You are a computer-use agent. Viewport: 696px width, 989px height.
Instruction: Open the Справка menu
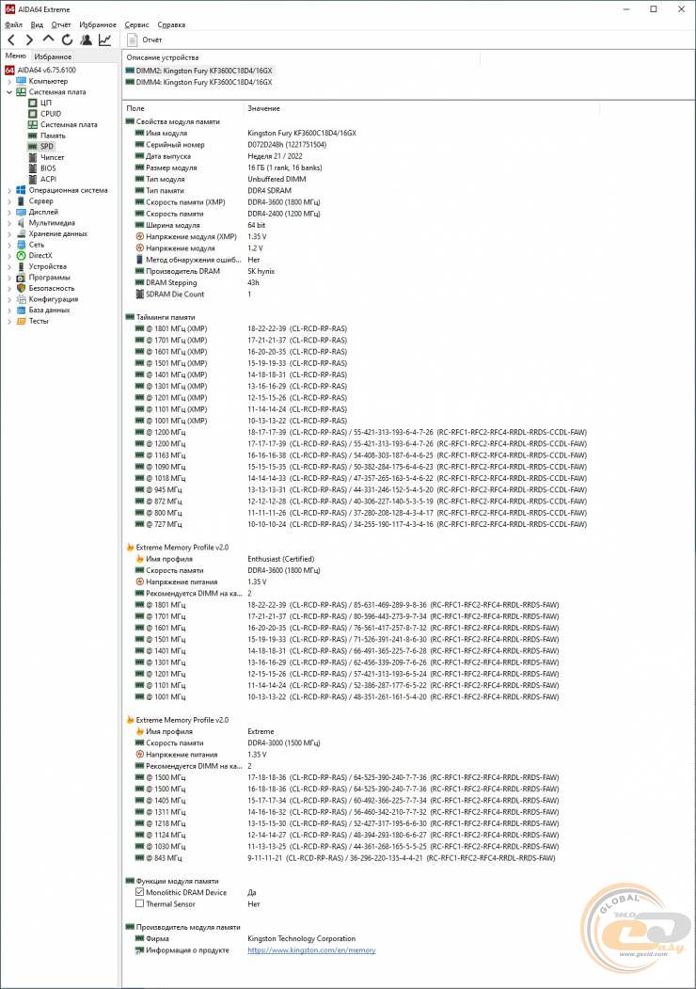[x=171, y=24]
